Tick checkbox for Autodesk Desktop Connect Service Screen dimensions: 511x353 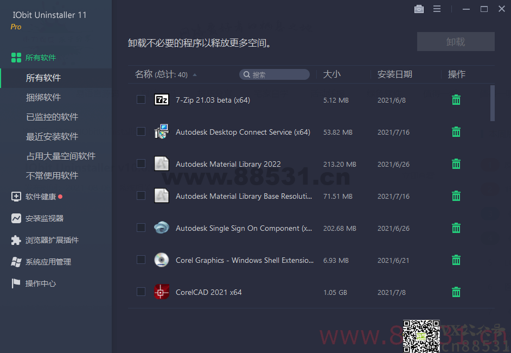click(141, 131)
